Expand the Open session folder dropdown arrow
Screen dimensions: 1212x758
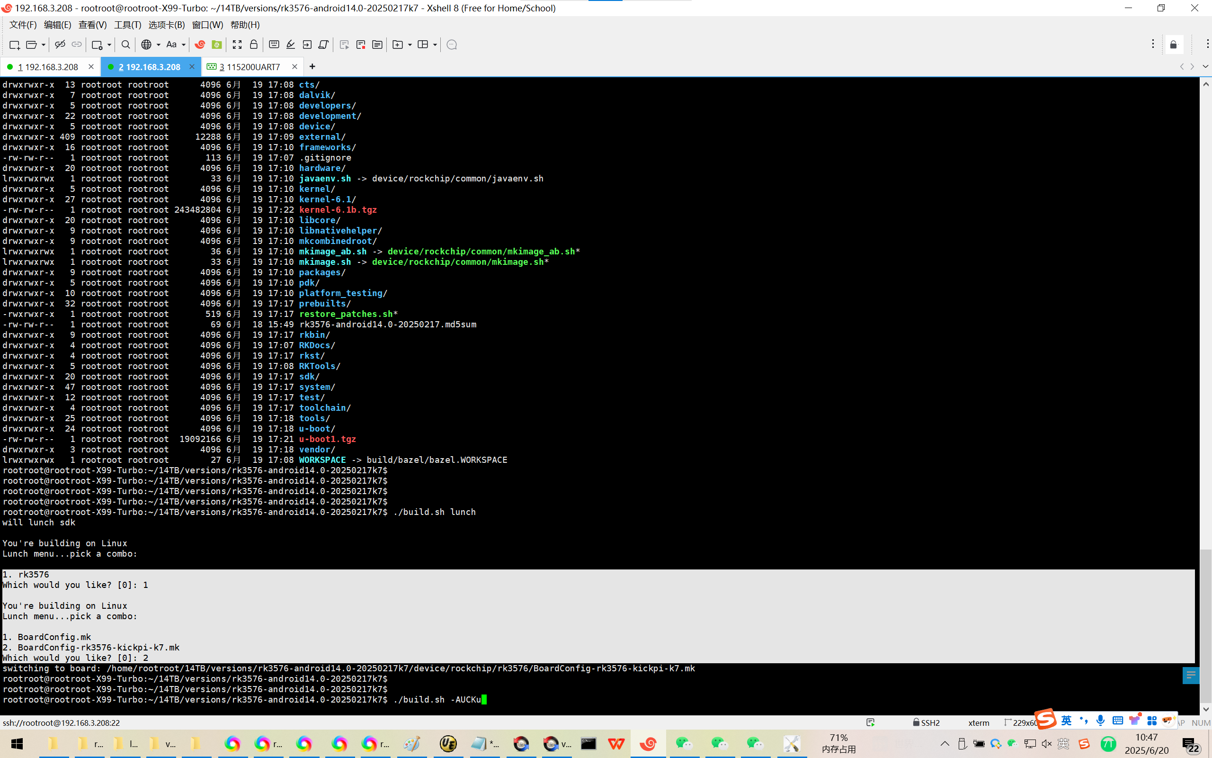[x=44, y=45]
